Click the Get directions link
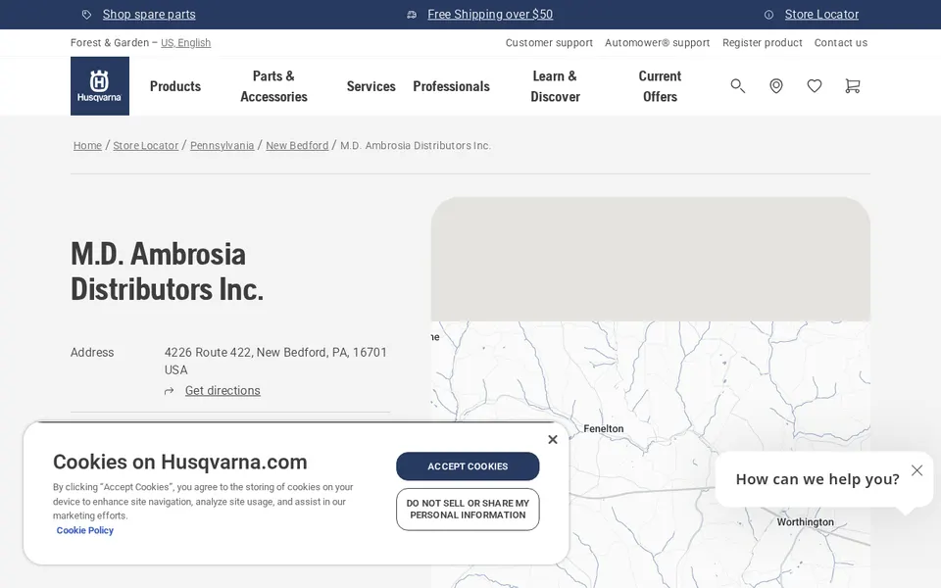Image resolution: width=941 pixels, height=588 pixels. [223, 391]
